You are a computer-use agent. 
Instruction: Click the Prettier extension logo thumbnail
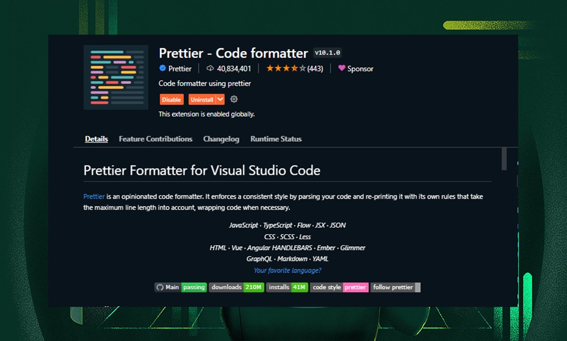[116, 78]
